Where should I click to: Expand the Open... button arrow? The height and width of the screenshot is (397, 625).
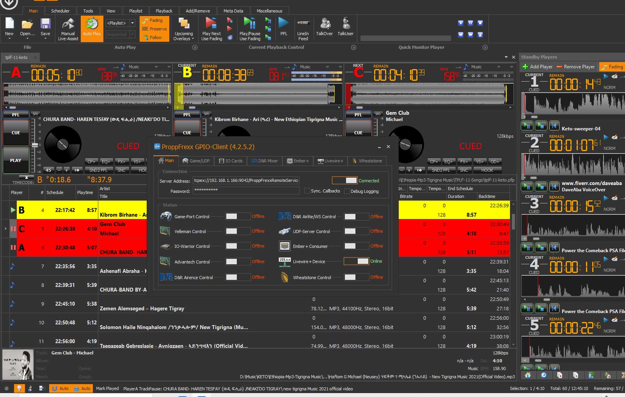27,39
